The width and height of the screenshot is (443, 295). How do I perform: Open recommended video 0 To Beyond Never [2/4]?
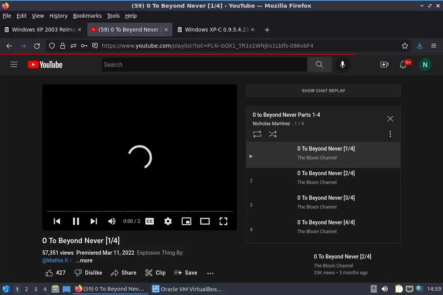pyautogui.click(x=342, y=257)
